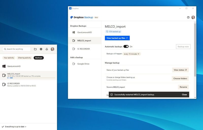
Task: Open the help question mark icon
Action: [188, 17]
